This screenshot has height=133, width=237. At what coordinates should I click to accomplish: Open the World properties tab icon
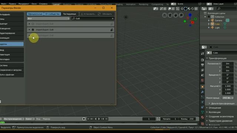click(x=203, y=80)
